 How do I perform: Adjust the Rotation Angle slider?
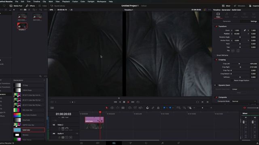(x=240, y=37)
